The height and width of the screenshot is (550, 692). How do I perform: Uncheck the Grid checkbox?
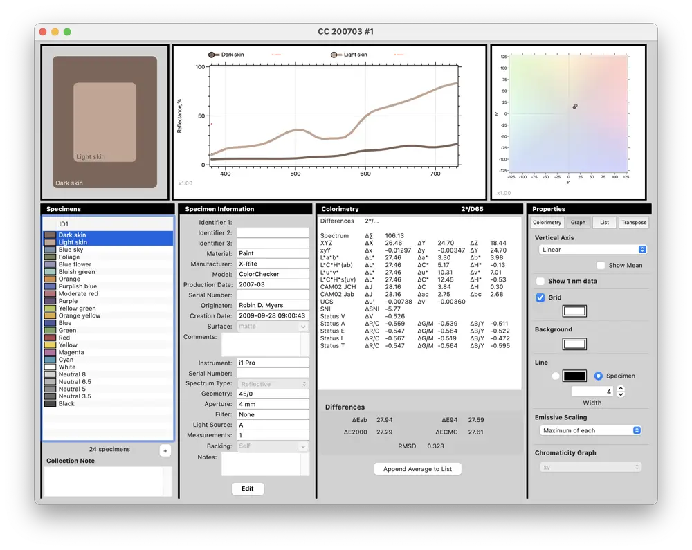coord(540,297)
